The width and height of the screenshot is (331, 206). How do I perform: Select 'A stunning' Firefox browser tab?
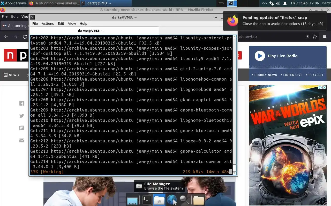pos(15,26)
